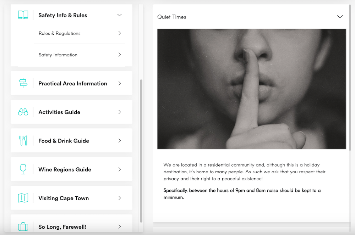Open the Food & Drink Guide section
Image resolution: width=355 pixels, height=235 pixels.
coord(72,141)
